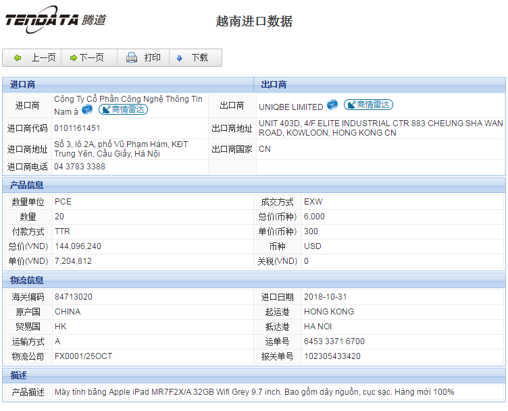The width and height of the screenshot is (508, 411).
Task: Click the green left arrow icon
Action: click(x=18, y=58)
